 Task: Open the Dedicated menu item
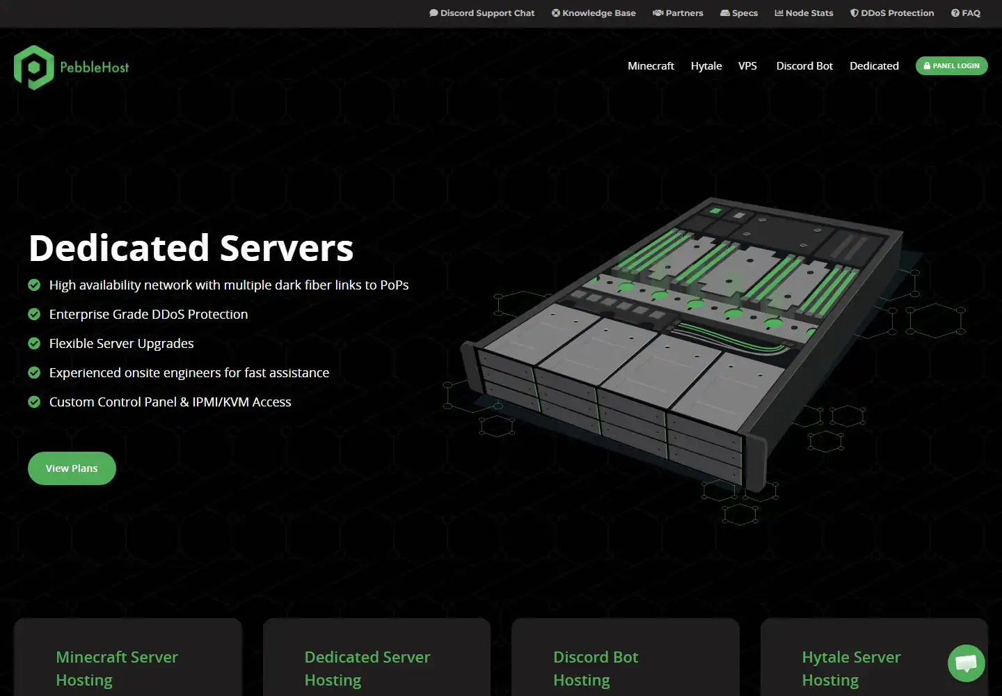[874, 66]
